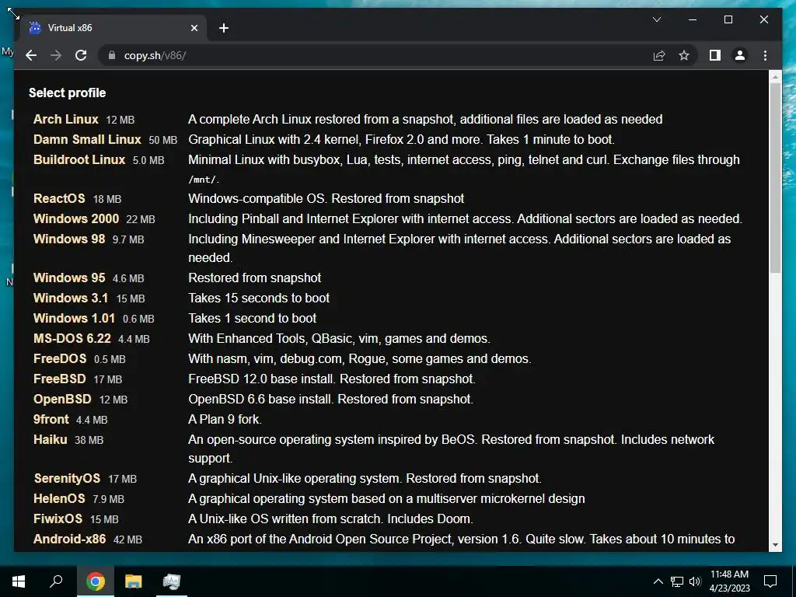The width and height of the screenshot is (796, 597).
Task: Click the address bar URL copy.sh/v86/
Action: (x=155, y=55)
